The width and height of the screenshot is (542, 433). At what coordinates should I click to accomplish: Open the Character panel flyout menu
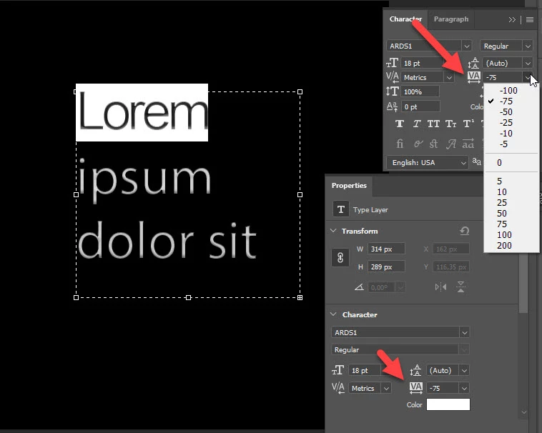coord(530,20)
